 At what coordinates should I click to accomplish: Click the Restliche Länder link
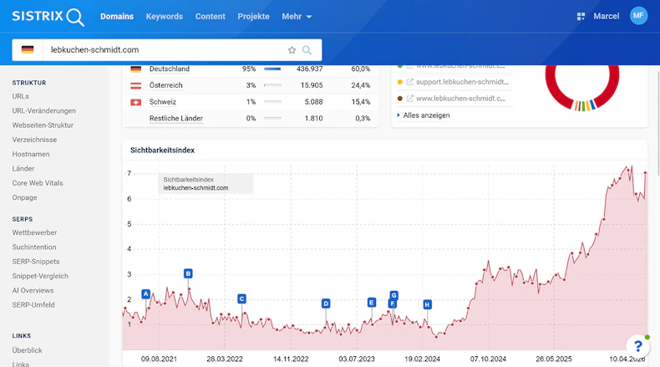point(176,119)
